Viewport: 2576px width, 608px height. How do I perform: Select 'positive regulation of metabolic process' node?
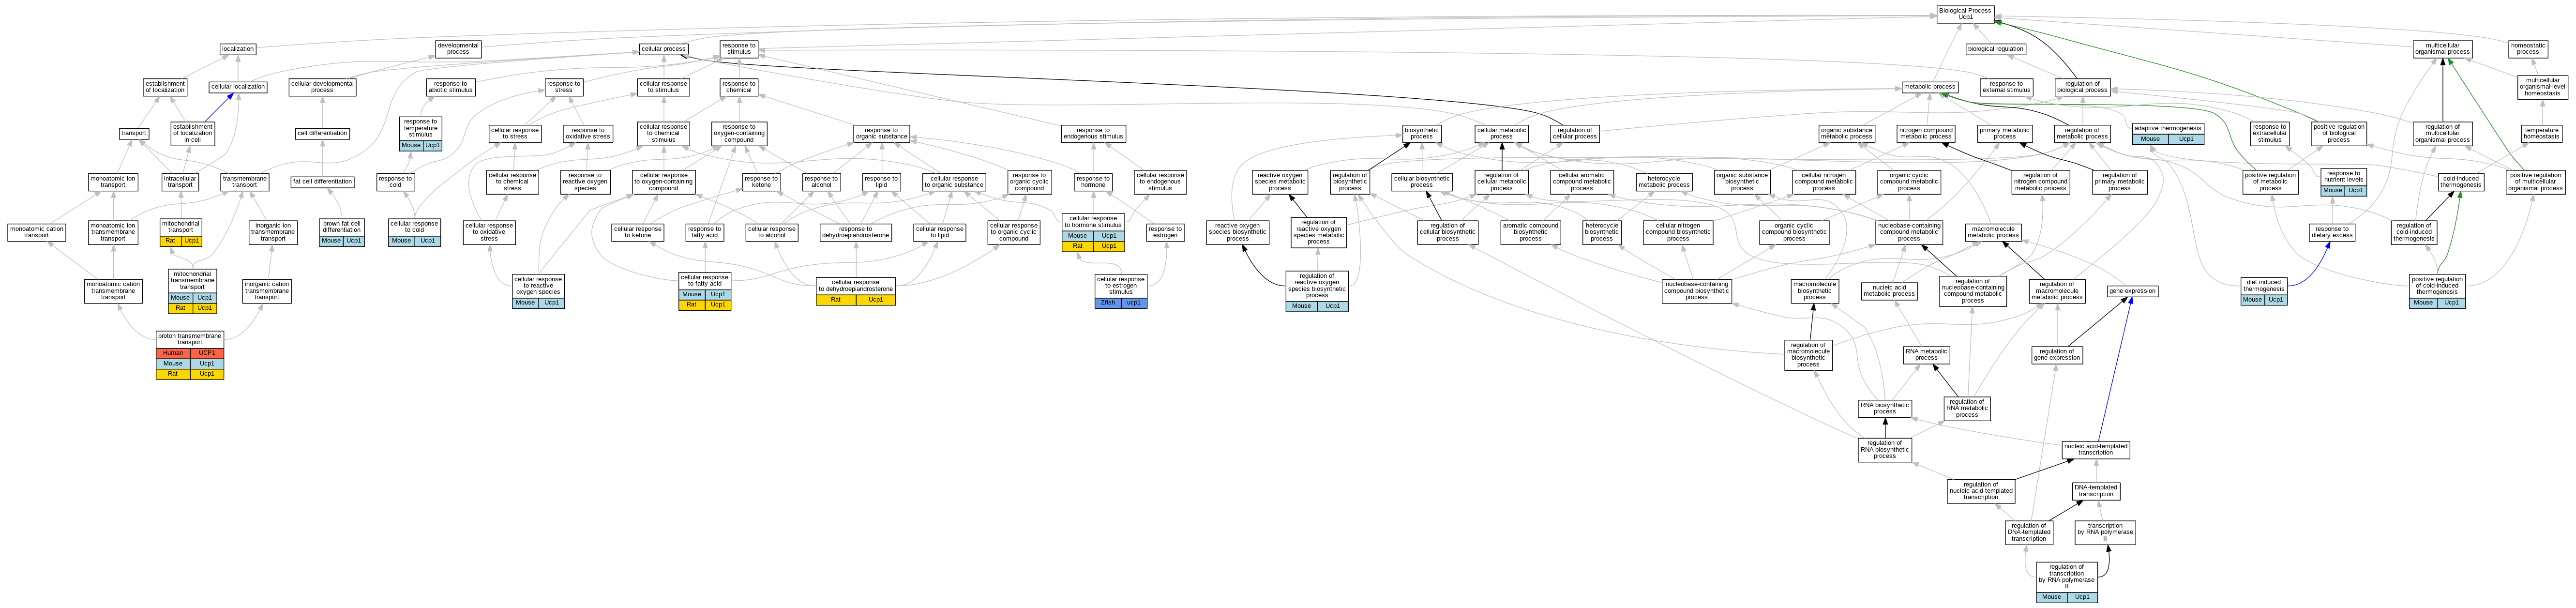pos(2270,182)
